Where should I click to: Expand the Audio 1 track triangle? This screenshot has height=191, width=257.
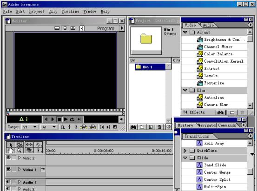click(20, 182)
